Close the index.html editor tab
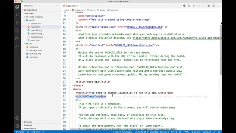The width and height of the screenshot is (236, 133). click(x=78, y=6)
